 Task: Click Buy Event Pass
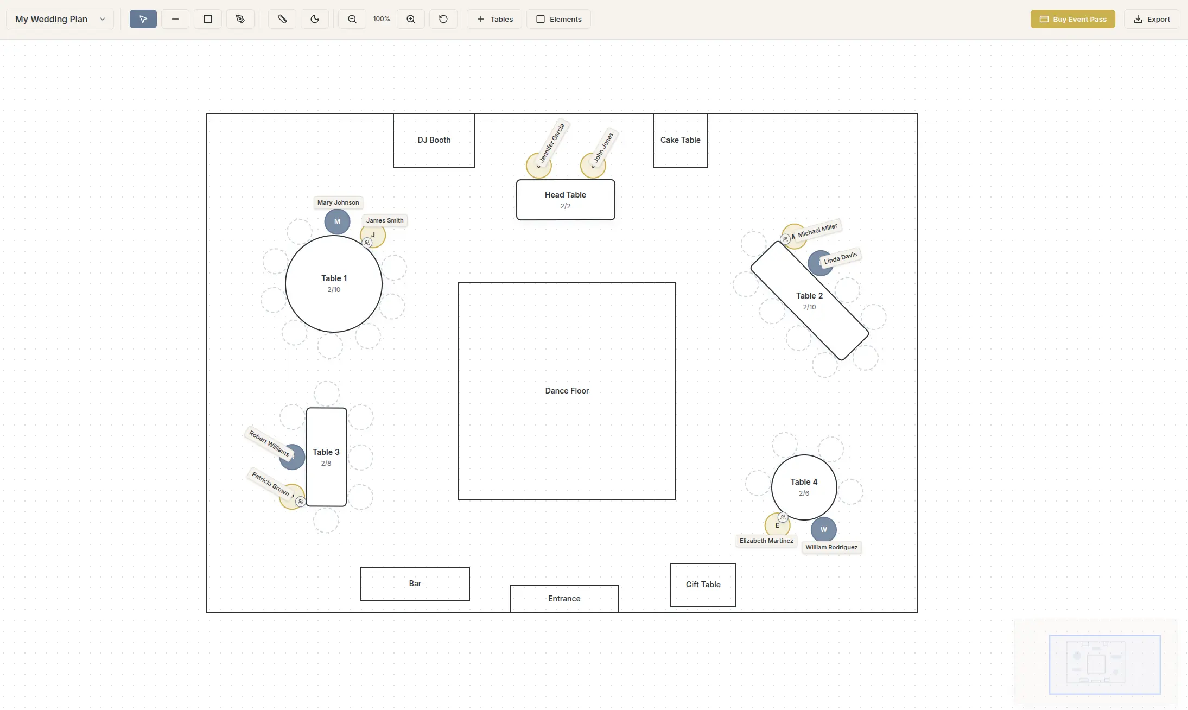1072,19
